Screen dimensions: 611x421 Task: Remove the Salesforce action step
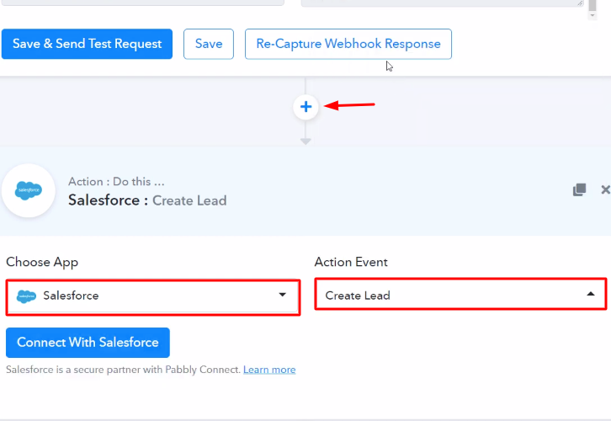coord(605,189)
